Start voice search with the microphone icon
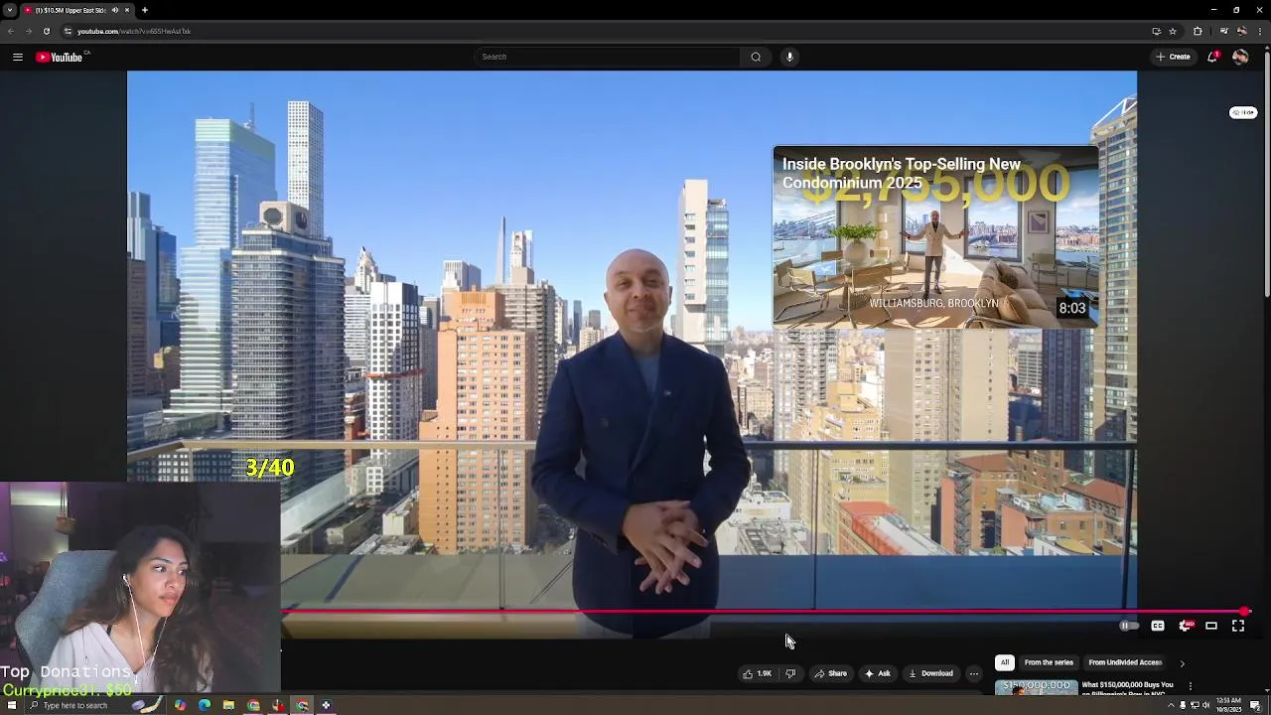Image resolution: width=1271 pixels, height=715 pixels. pos(789,57)
